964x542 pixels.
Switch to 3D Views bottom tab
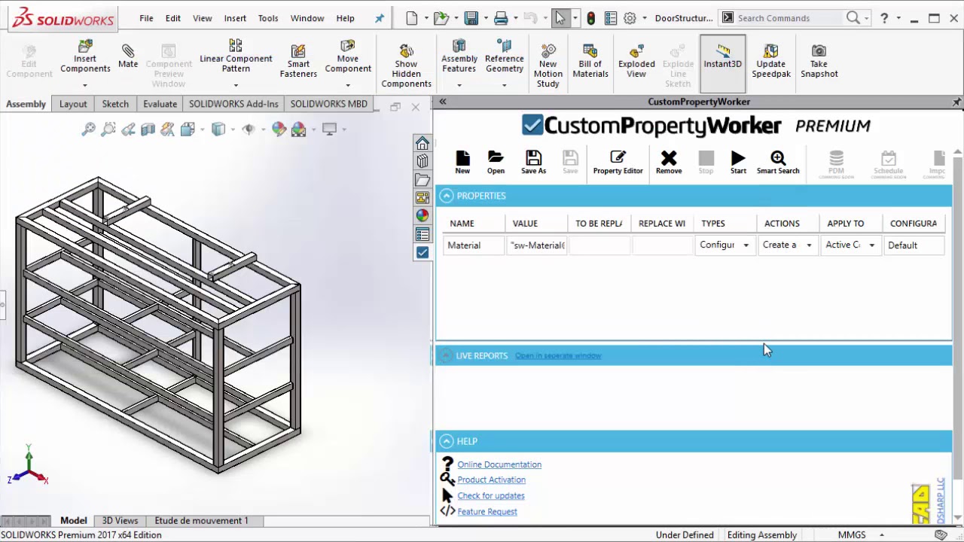120,520
